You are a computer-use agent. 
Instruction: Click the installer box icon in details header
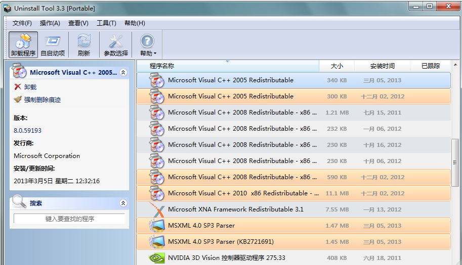[19, 71]
